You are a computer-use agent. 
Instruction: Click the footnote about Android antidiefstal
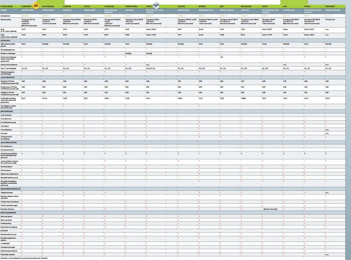tap(24, 258)
